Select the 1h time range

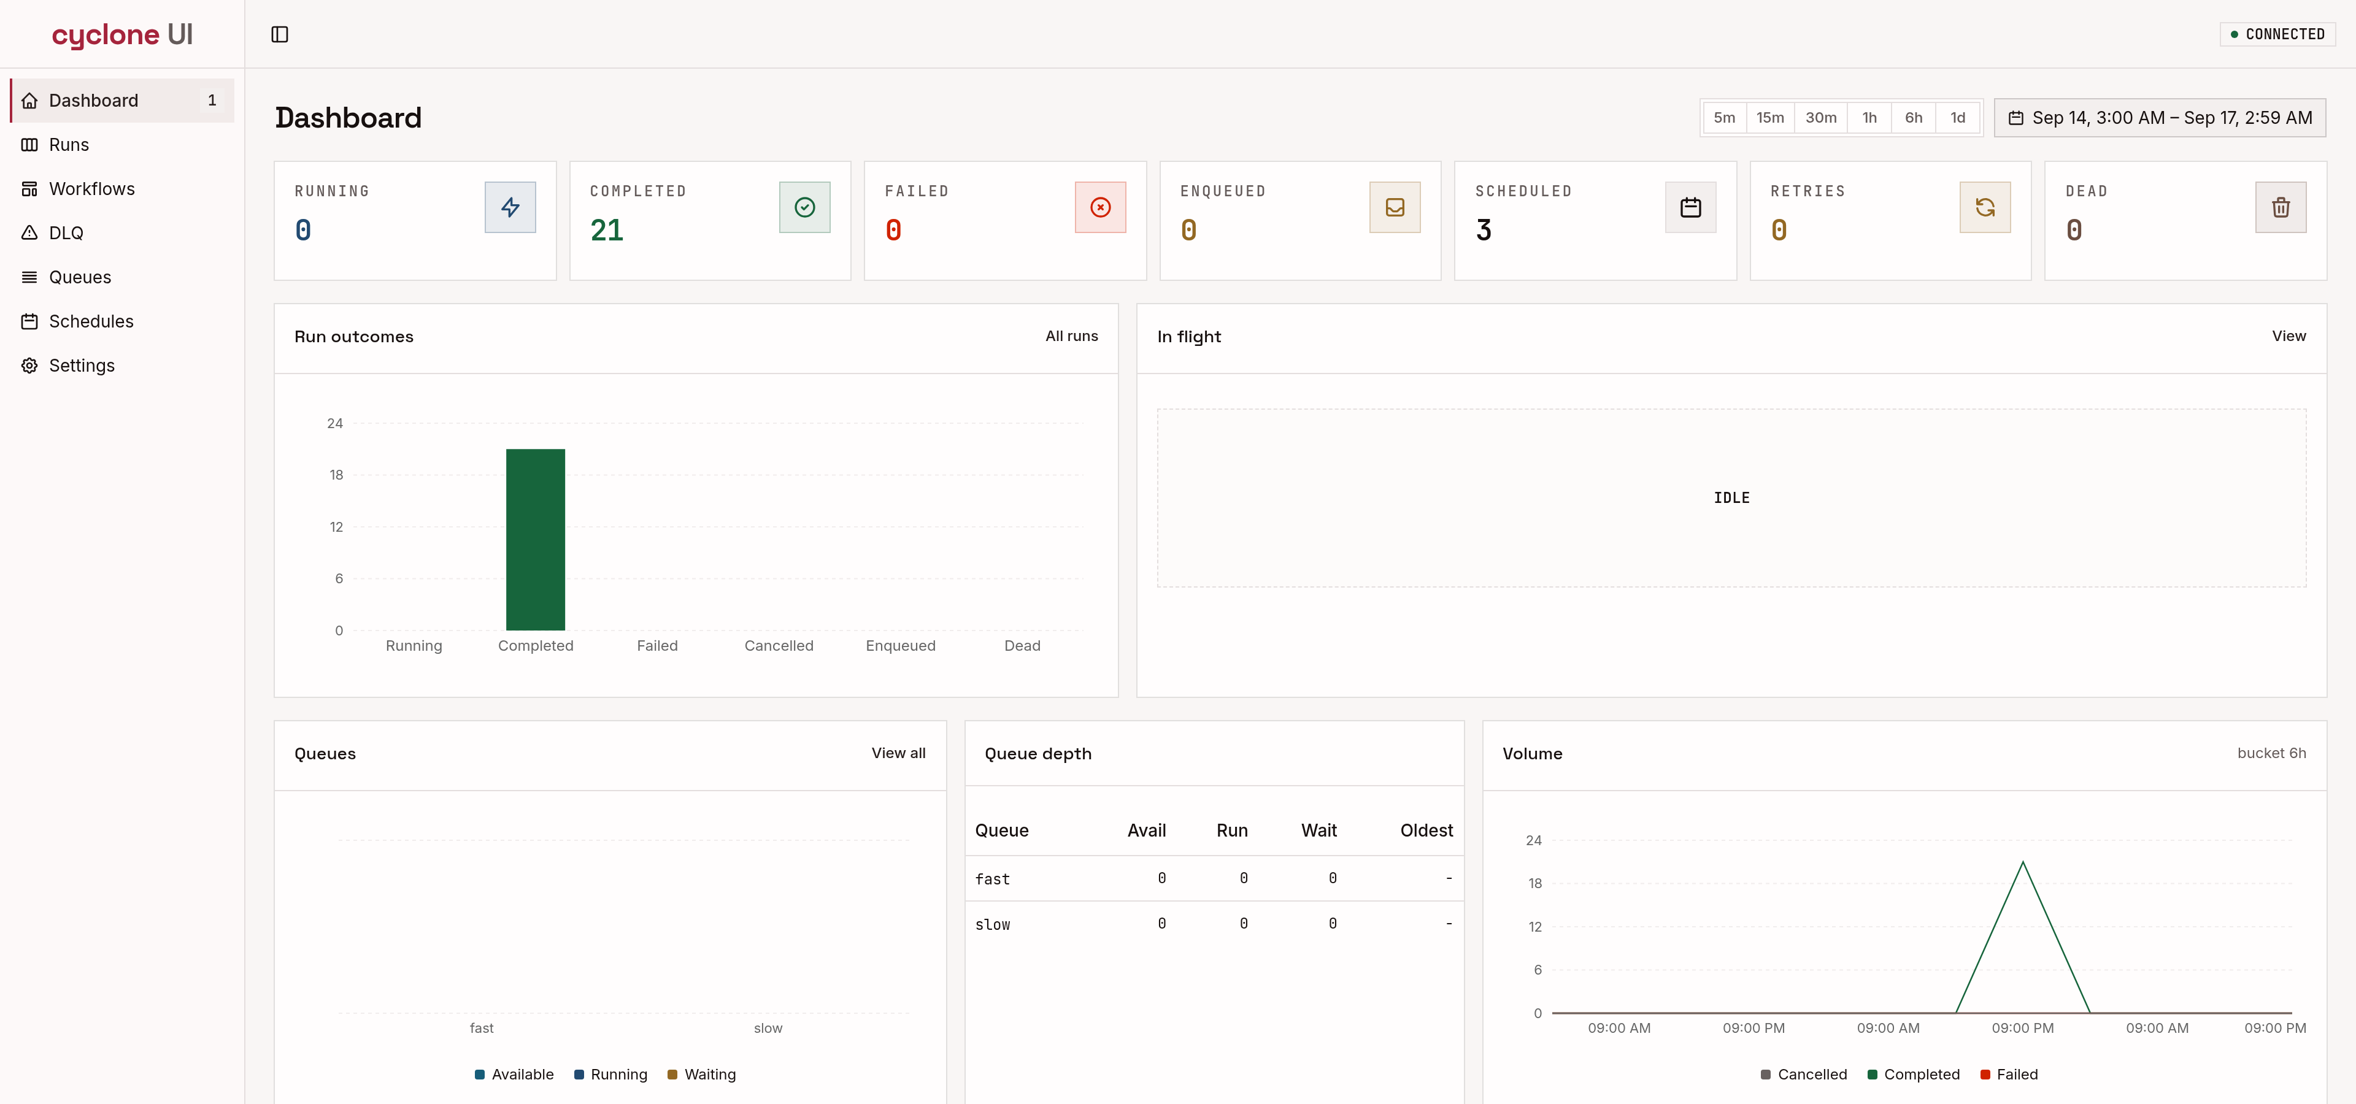[1869, 118]
